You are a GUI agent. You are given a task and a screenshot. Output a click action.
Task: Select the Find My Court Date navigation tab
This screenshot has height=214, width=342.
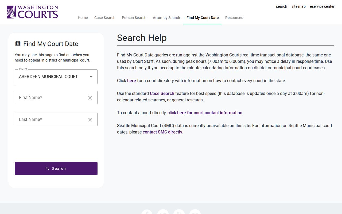pyautogui.click(x=203, y=18)
